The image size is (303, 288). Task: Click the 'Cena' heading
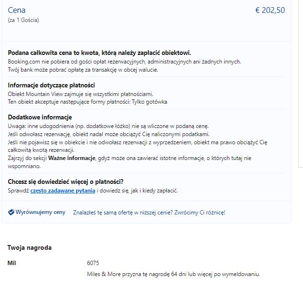pos(17,10)
